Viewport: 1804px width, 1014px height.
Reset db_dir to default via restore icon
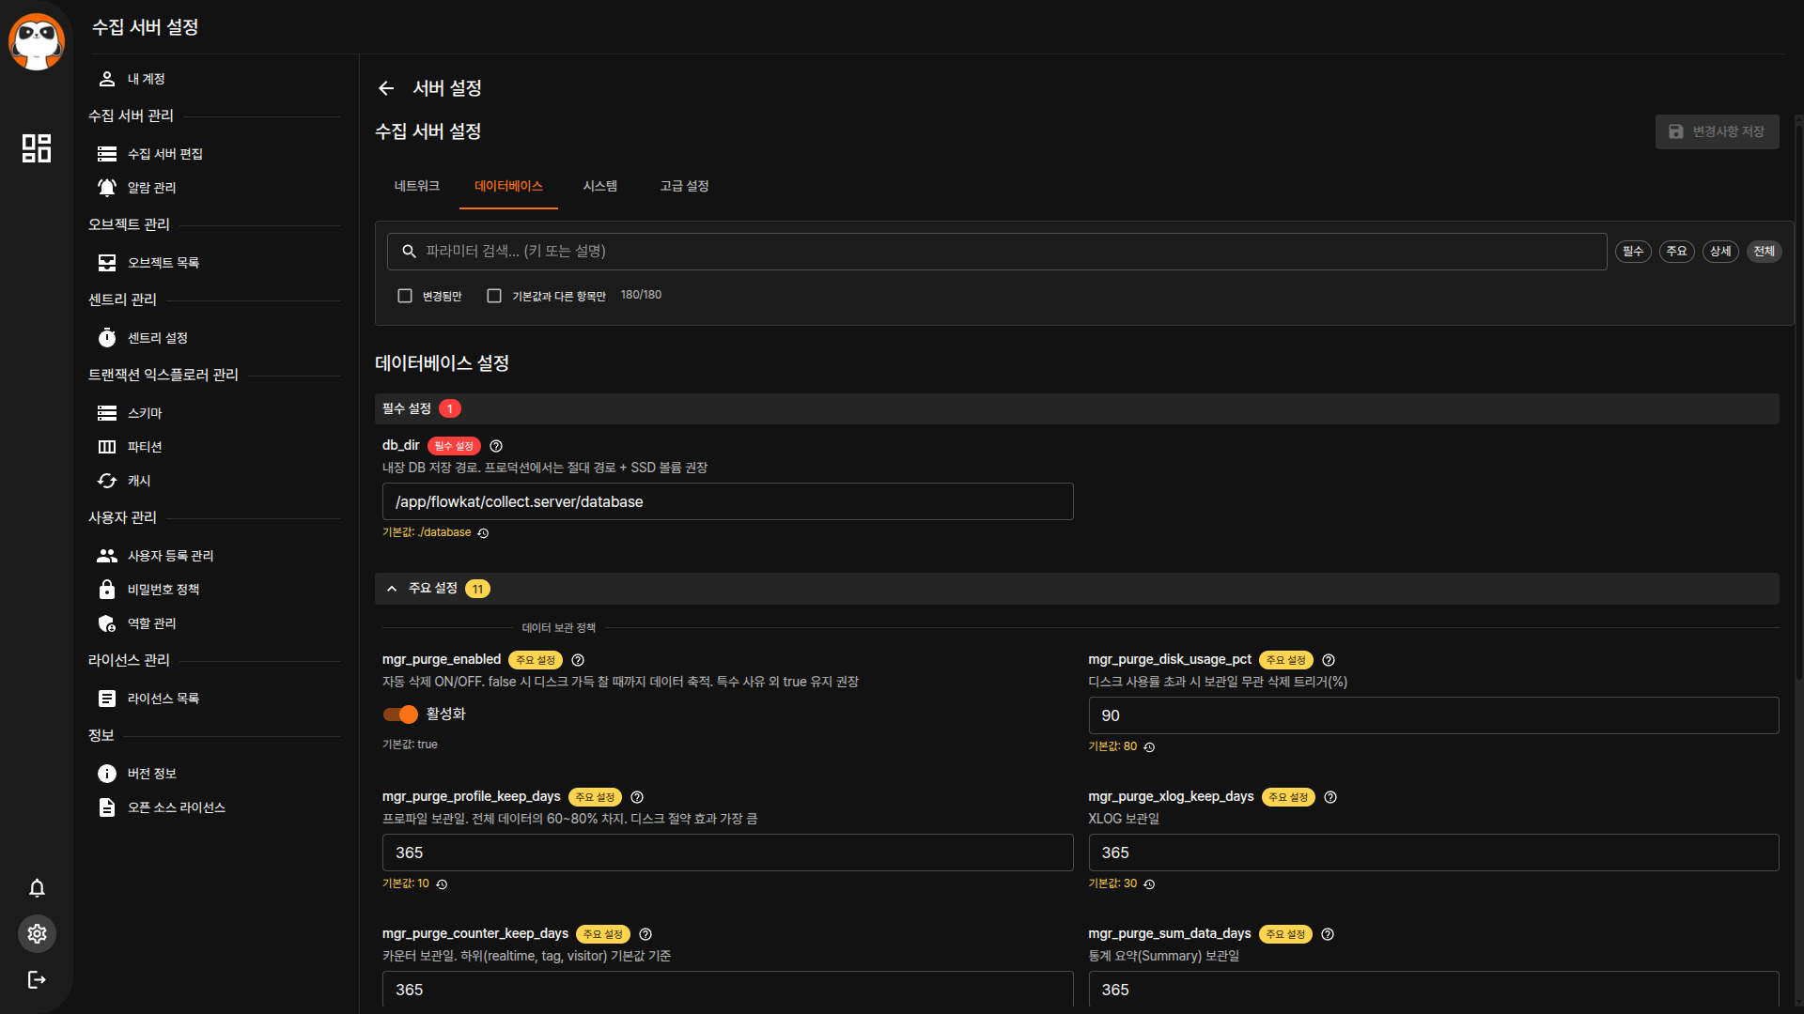click(x=483, y=533)
